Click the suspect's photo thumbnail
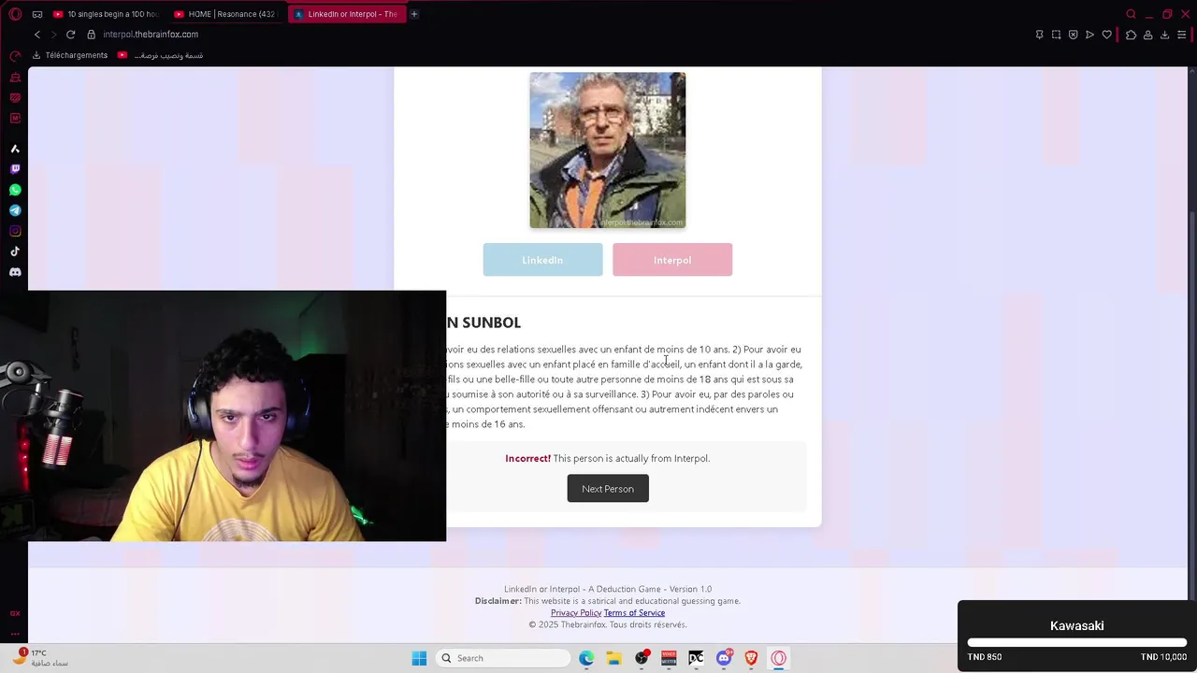 coord(608,150)
